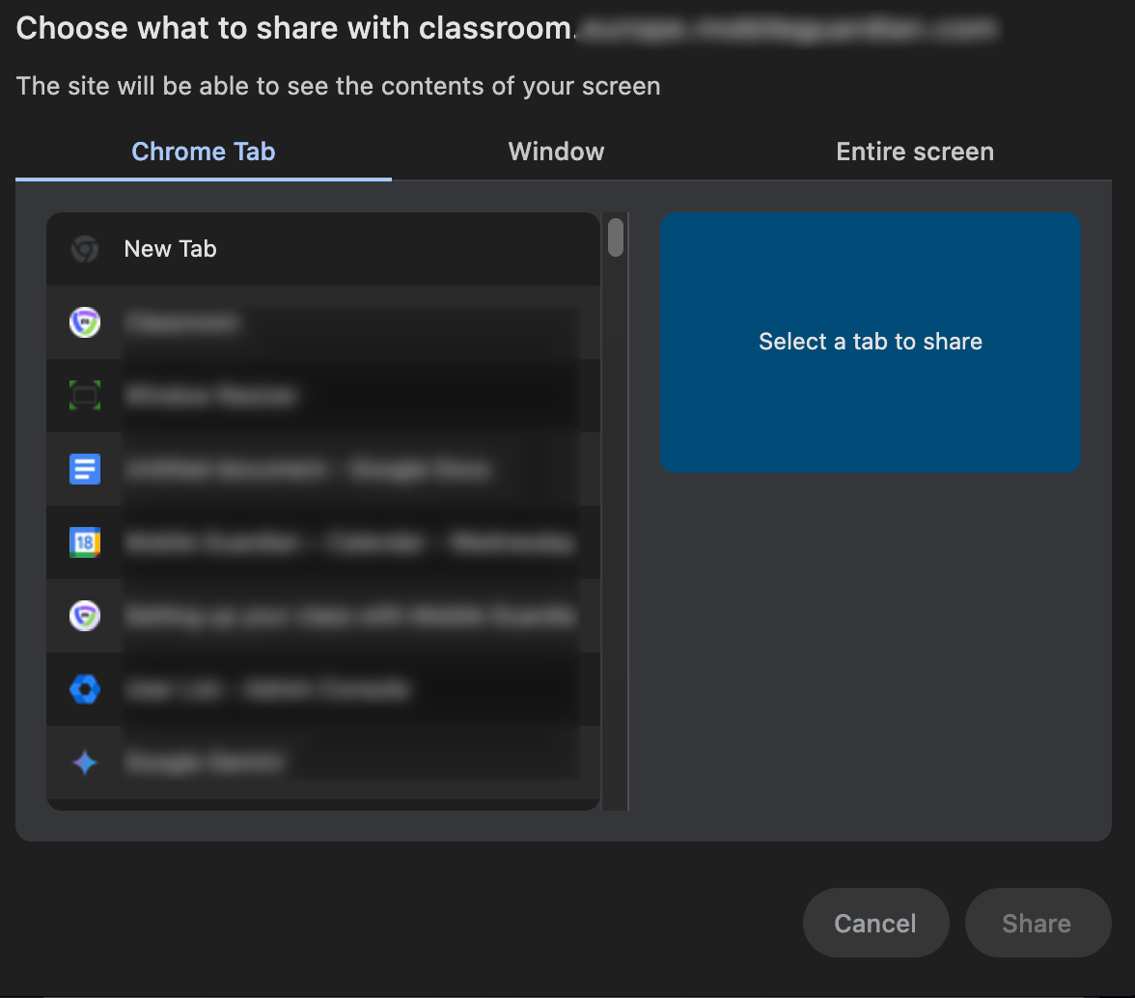Click the 'Select a tab to share' preview
The width and height of the screenshot is (1135, 998).
pos(870,342)
